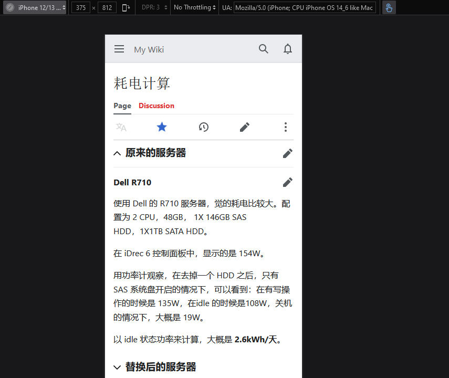This screenshot has width=449, height=378.
Task: Rotate the viewport orientation
Action: pos(126,8)
